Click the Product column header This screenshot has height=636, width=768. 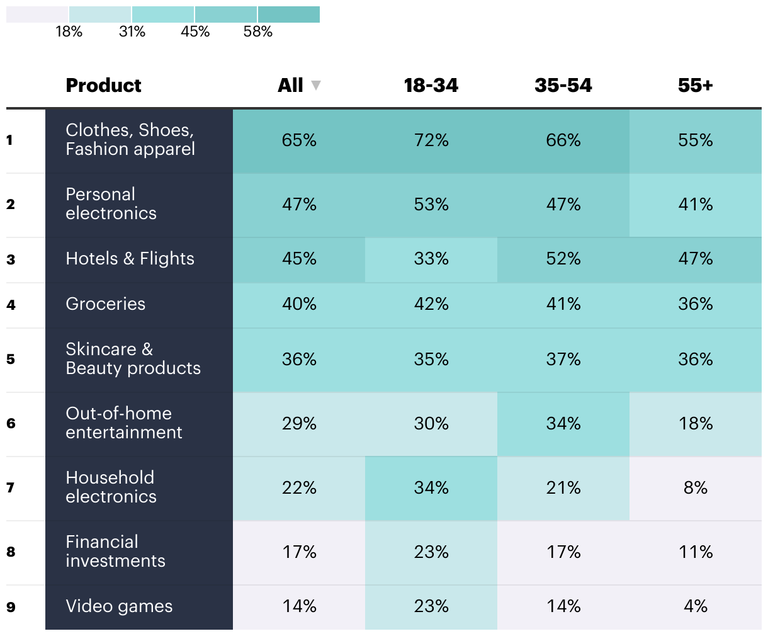(103, 86)
